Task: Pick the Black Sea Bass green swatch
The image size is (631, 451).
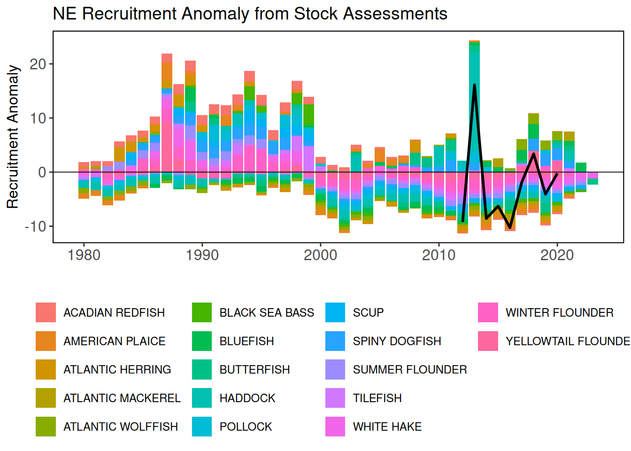Action: [x=202, y=312]
